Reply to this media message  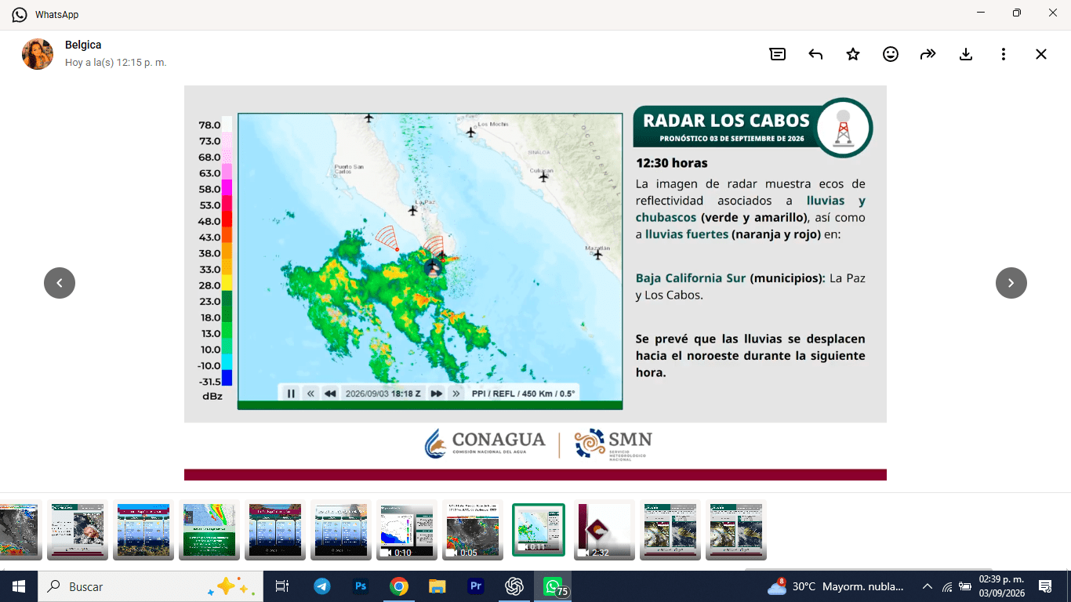click(x=815, y=54)
